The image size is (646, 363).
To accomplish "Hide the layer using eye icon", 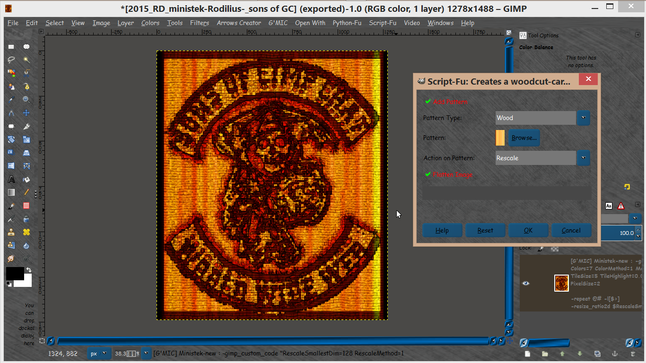I will coord(526,283).
